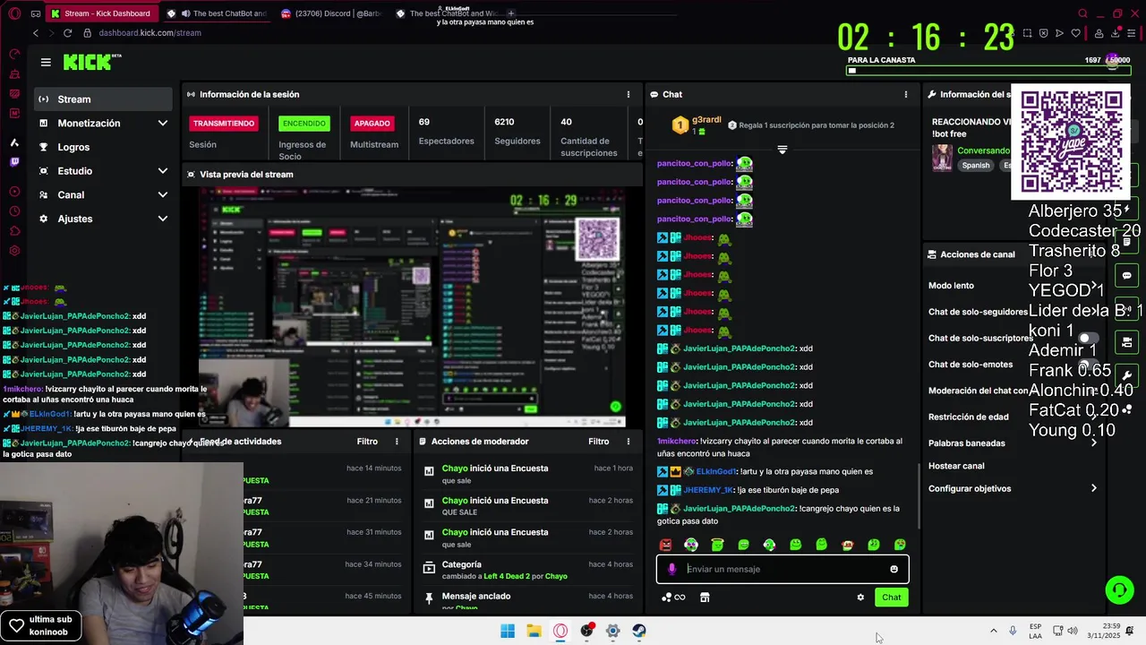Open a new browser tab
1146x645 pixels.
(x=511, y=13)
